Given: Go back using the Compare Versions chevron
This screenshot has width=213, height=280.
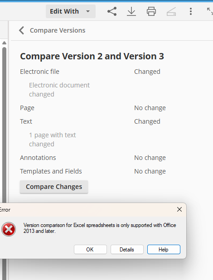Looking at the screenshot, I should coord(22,30).
